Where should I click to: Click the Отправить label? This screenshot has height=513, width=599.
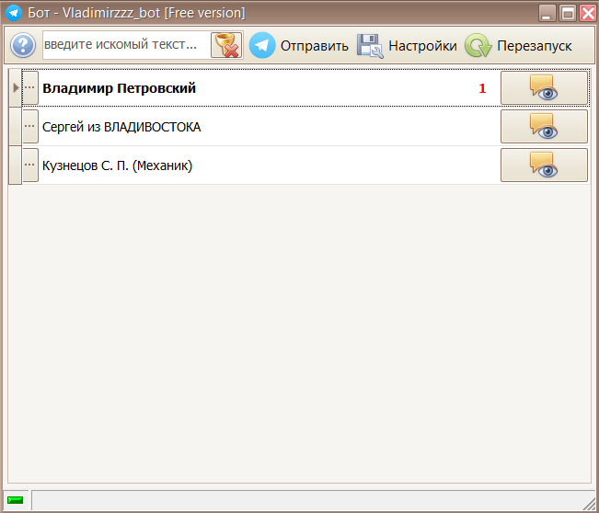pyautogui.click(x=315, y=46)
